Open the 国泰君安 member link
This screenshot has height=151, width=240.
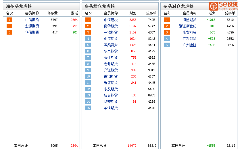(111, 45)
